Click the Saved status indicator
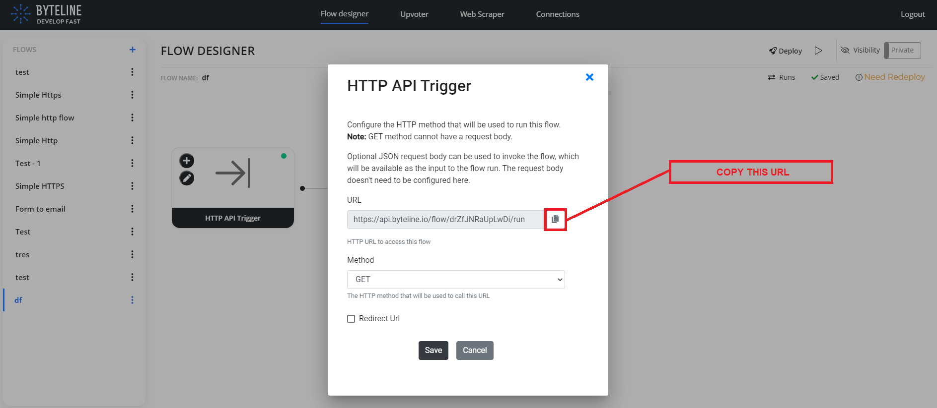This screenshot has height=408, width=937. pyautogui.click(x=825, y=77)
